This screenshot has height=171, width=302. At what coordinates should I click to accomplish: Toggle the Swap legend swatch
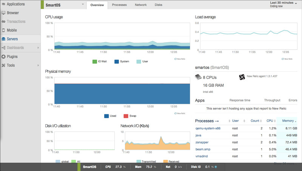pyautogui.click(x=126, y=116)
